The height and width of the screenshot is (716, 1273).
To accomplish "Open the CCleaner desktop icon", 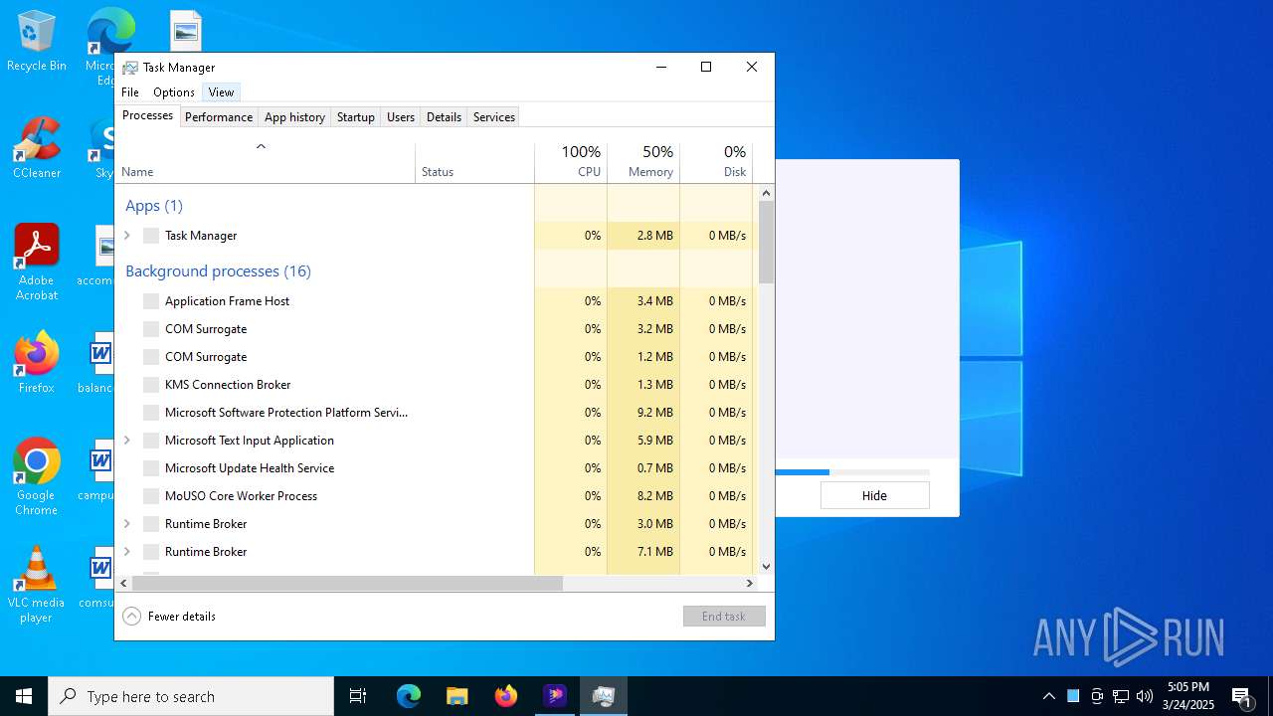I will 37,148.
